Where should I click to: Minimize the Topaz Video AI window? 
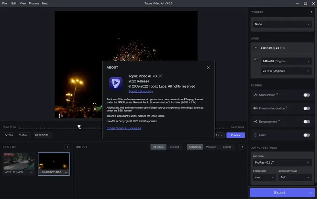[x=298, y=4]
